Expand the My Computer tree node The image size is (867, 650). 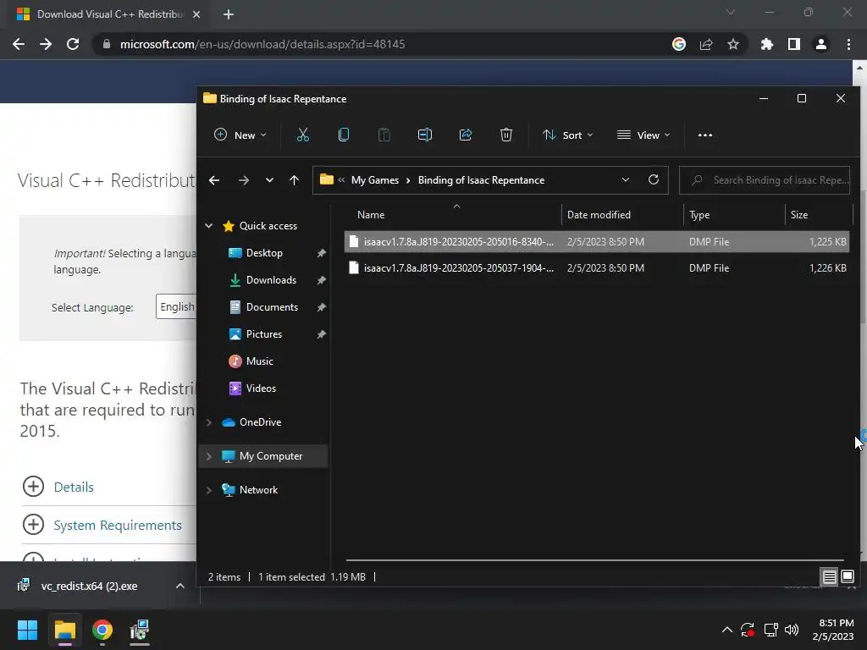[x=209, y=456]
